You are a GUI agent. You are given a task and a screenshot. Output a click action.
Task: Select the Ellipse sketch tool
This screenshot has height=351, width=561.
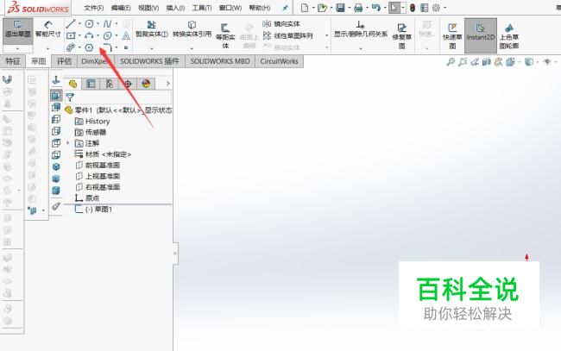coord(107,35)
